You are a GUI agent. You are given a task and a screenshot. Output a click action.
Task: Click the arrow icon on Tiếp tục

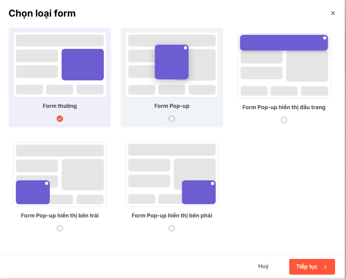point(325,267)
